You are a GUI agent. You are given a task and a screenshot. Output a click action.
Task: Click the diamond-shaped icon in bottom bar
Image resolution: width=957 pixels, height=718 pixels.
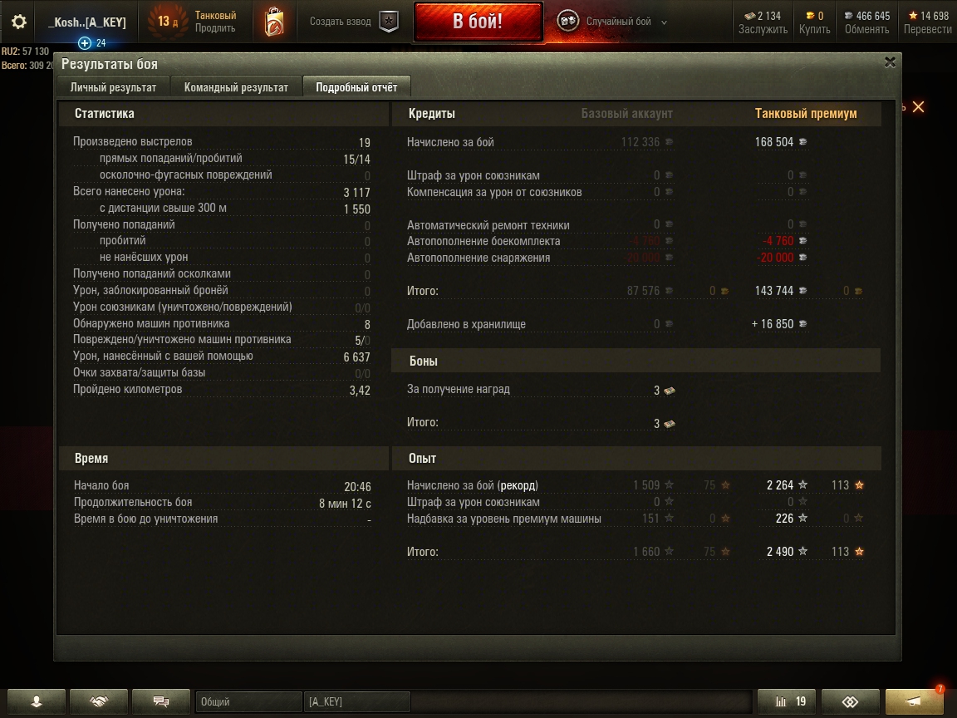pos(850,701)
